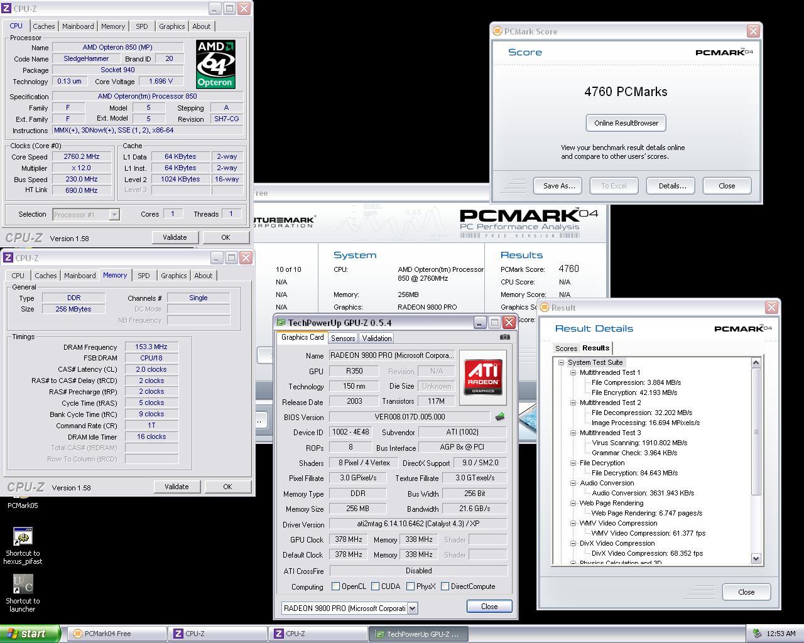Image resolution: width=804 pixels, height=643 pixels.
Task: Switch to Validation tab in GPU-Z
Action: pos(377,338)
